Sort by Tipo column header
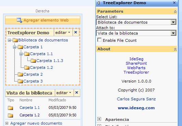This screenshot has height=126, width=182. [x=11, y=100]
